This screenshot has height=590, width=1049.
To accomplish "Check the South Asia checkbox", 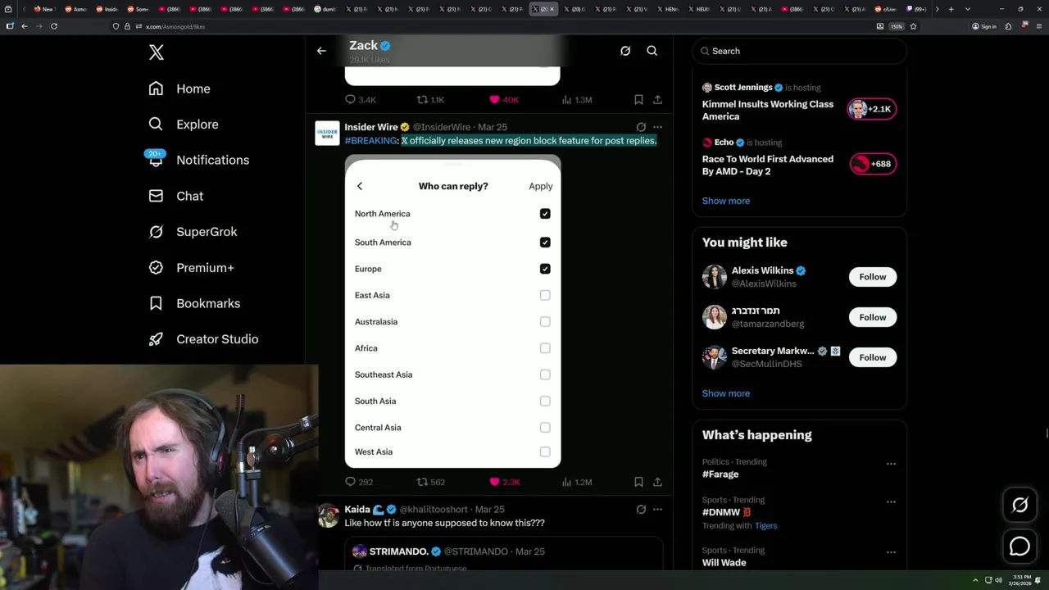I will tap(545, 401).
